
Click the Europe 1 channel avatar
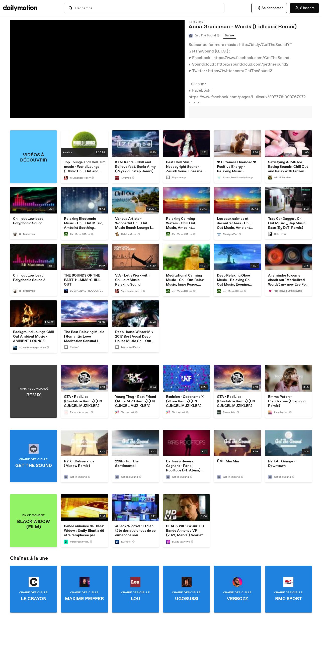(x=117, y=542)
